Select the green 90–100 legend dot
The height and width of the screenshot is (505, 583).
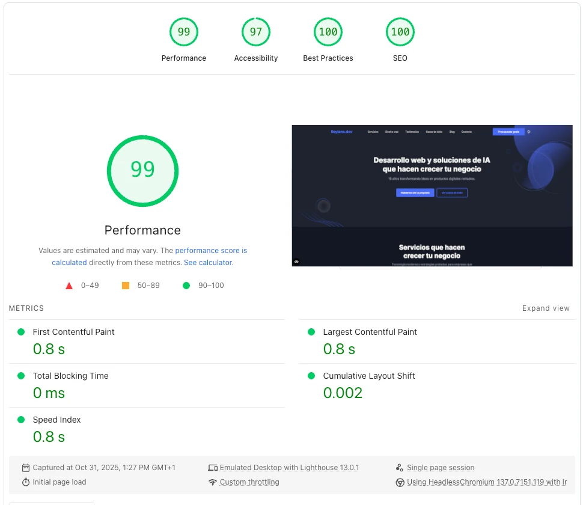coord(186,286)
